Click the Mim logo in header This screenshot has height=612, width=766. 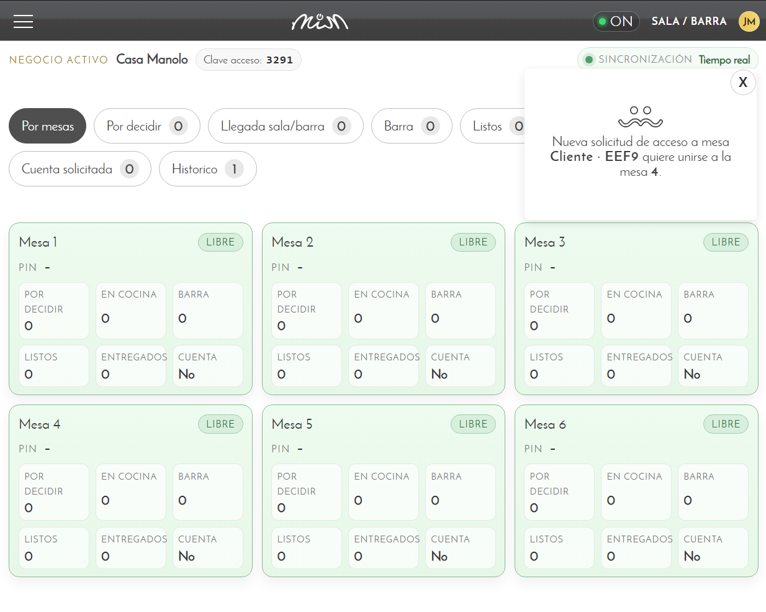pos(320,22)
